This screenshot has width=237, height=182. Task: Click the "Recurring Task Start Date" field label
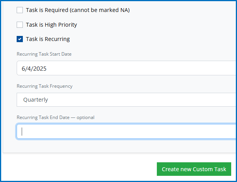44,54
